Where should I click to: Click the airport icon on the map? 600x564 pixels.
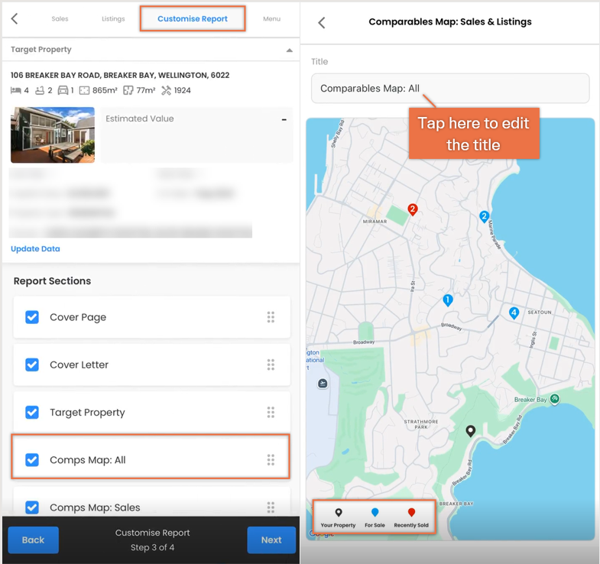point(323,384)
